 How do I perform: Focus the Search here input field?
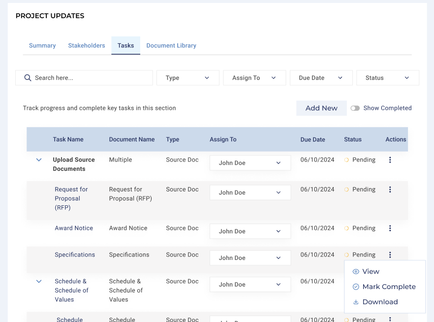91,78
